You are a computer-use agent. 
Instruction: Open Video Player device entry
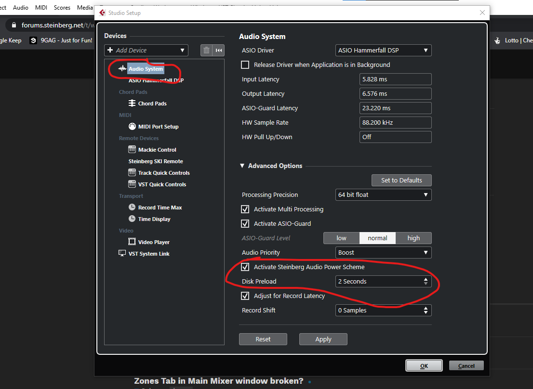click(154, 242)
